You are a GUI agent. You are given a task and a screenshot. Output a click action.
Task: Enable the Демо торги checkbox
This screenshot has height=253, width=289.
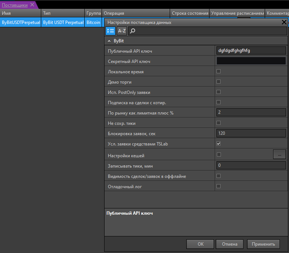[x=218, y=81]
